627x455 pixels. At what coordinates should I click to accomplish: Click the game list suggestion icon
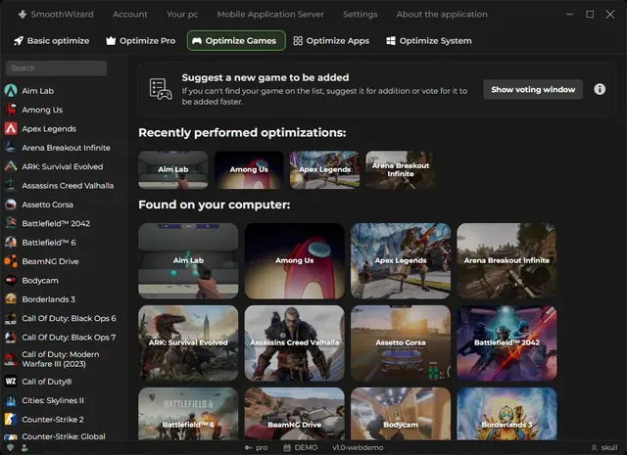[161, 89]
